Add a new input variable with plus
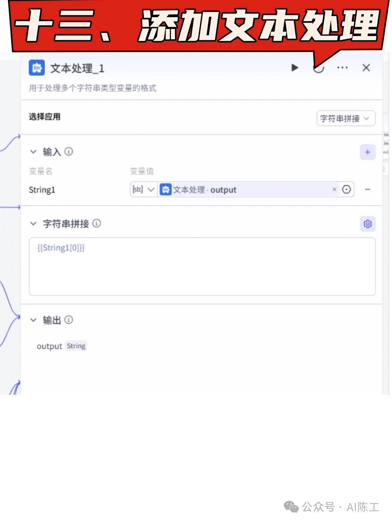This screenshot has height=523, width=392. coord(367,152)
